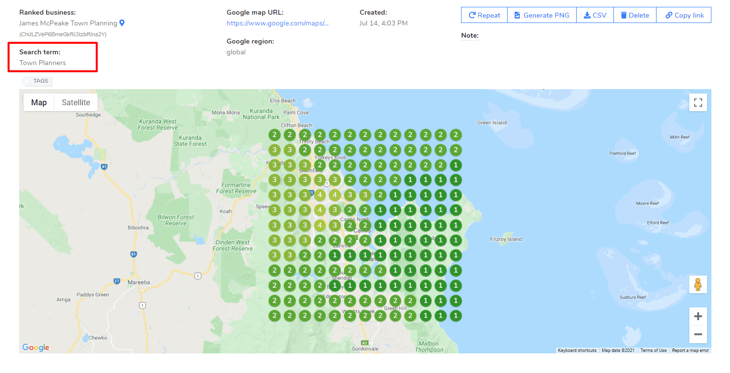Image resolution: width=730 pixels, height=373 pixels.
Task: Open the TAGS label
Action: [x=37, y=81]
